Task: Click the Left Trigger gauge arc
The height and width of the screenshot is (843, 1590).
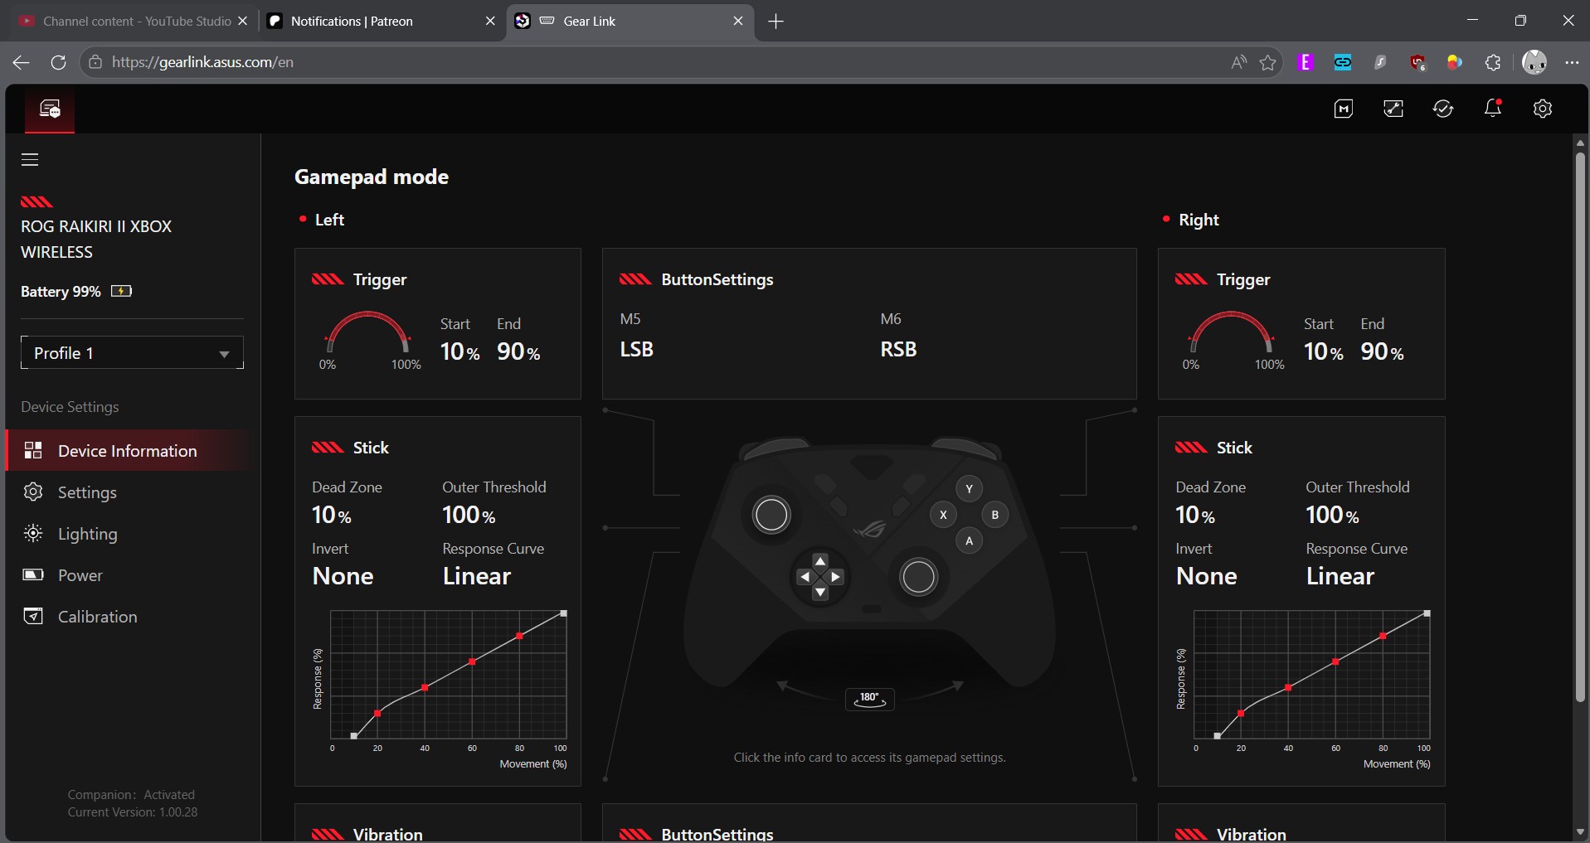Action: (x=367, y=333)
